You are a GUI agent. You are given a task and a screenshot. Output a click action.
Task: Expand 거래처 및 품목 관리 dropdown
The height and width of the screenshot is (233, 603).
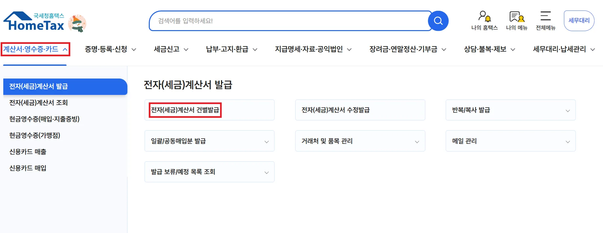(x=360, y=141)
